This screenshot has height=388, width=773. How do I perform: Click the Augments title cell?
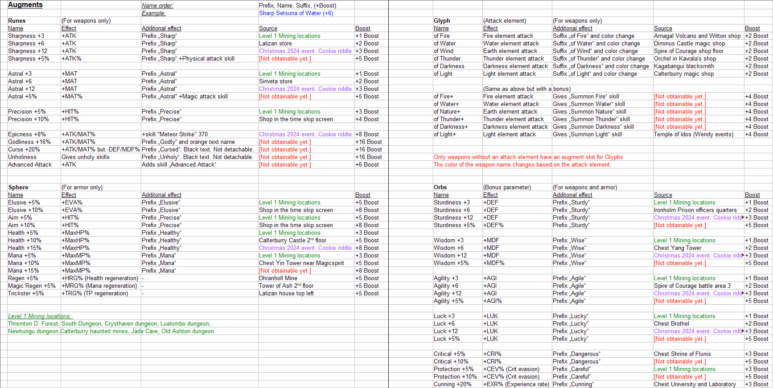[25, 5]
